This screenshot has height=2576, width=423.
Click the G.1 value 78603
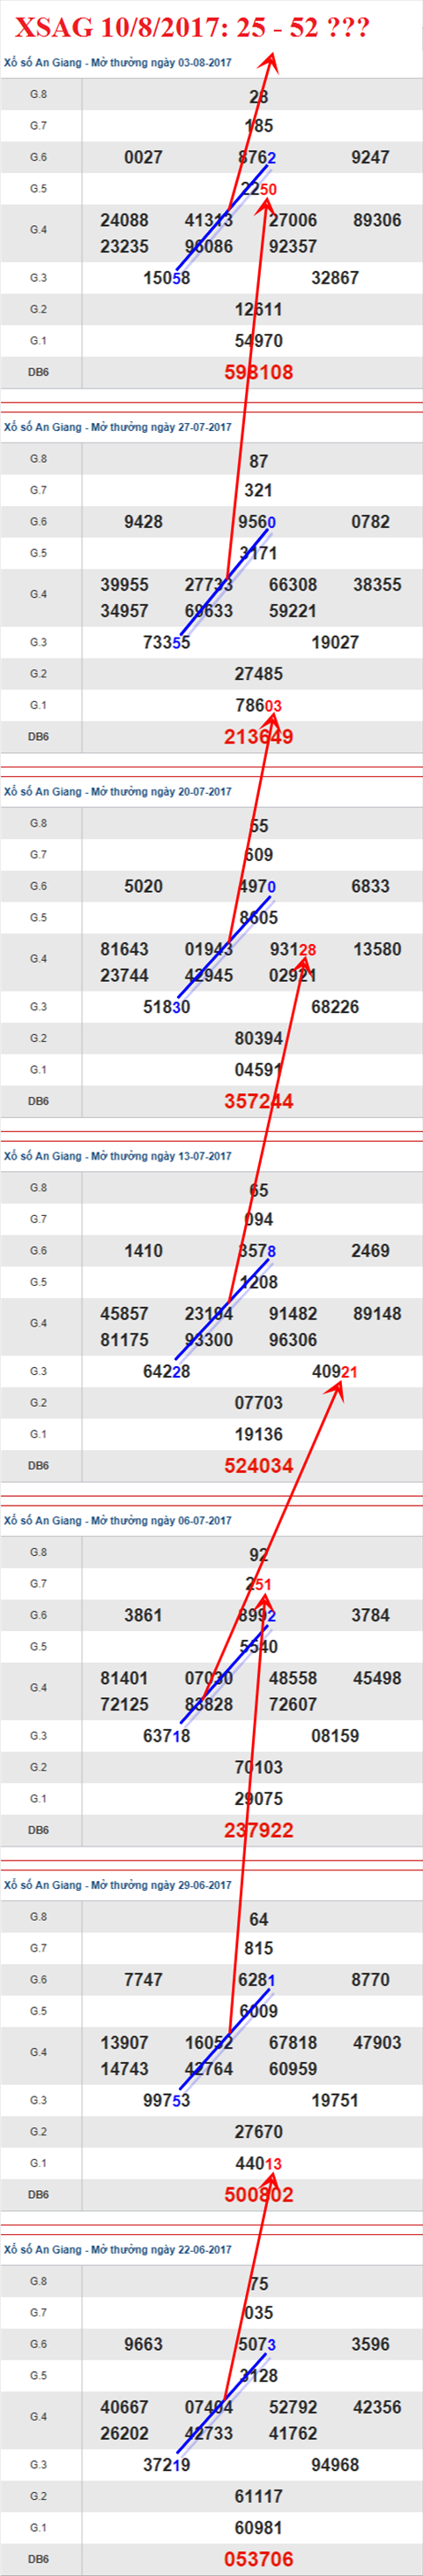[x=258, y=706]
